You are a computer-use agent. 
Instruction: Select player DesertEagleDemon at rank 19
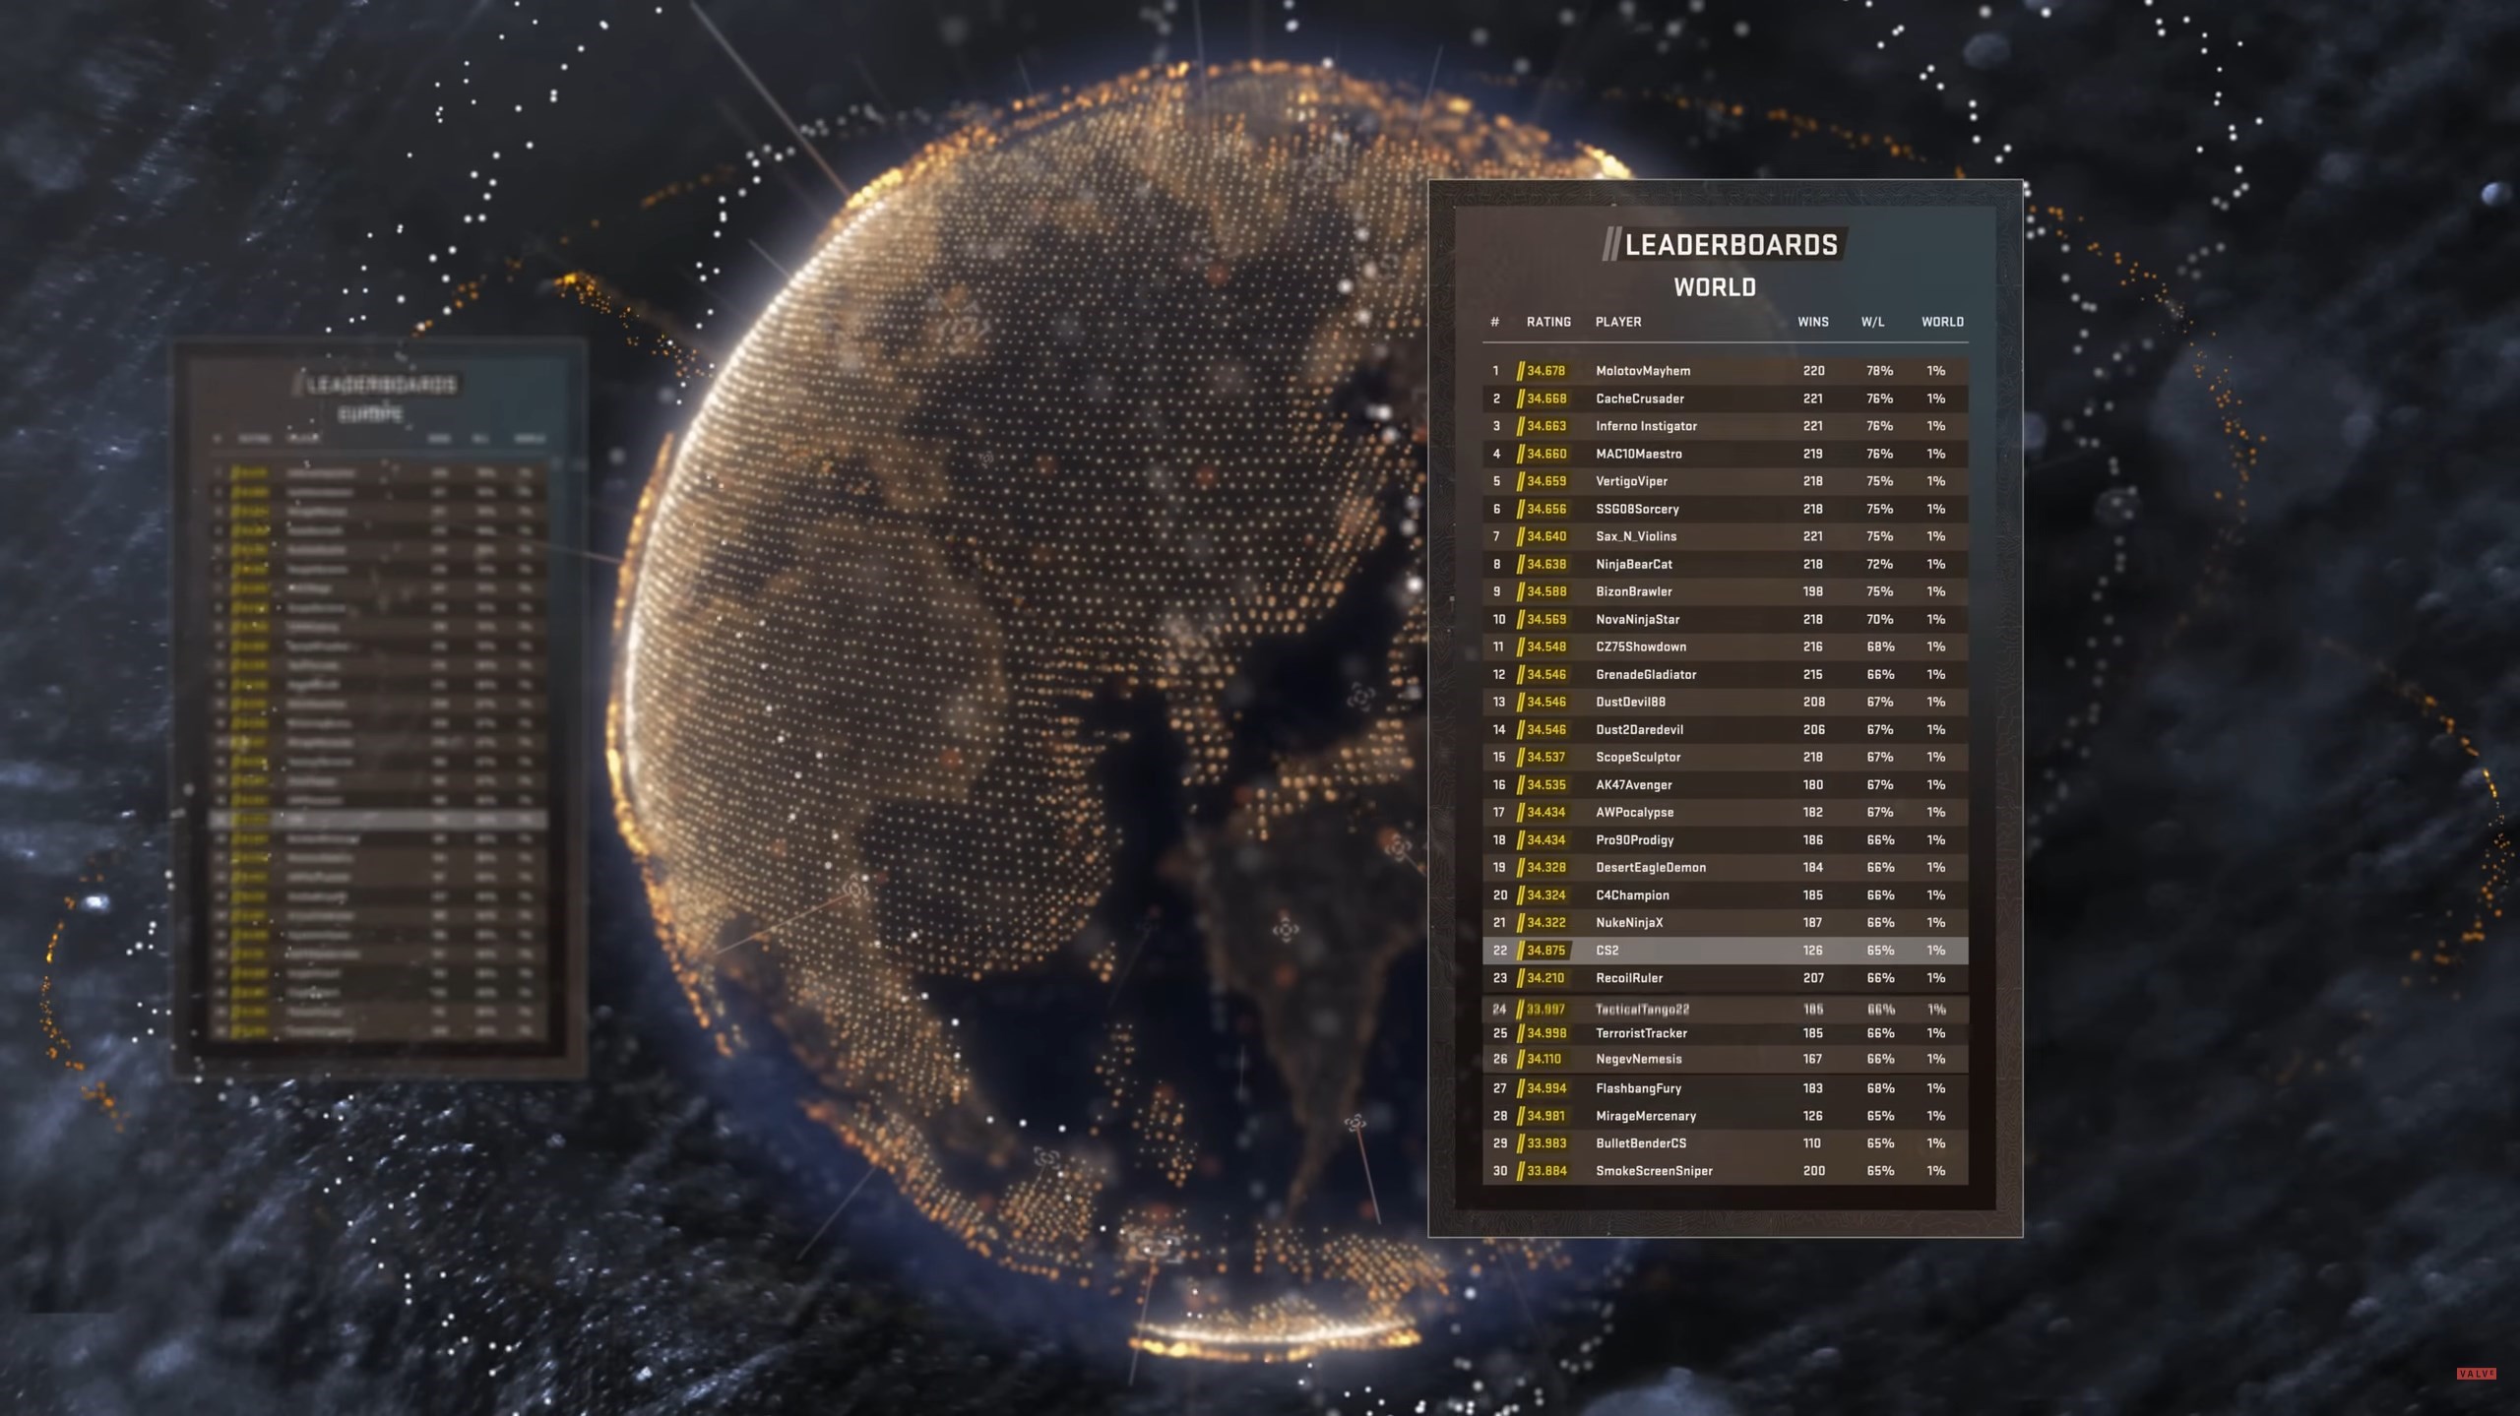[1651, 867]
